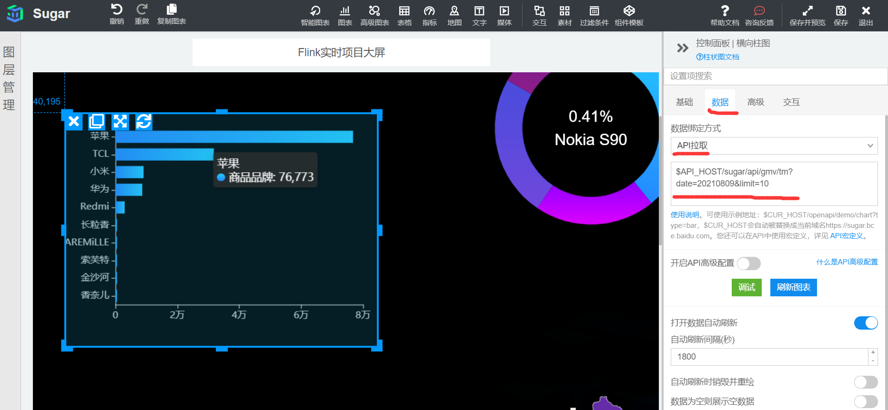Click the Flink实时项目大屏 title
Image resolution: width=888 pixels, height=410 pixels.
coord(341,52)
